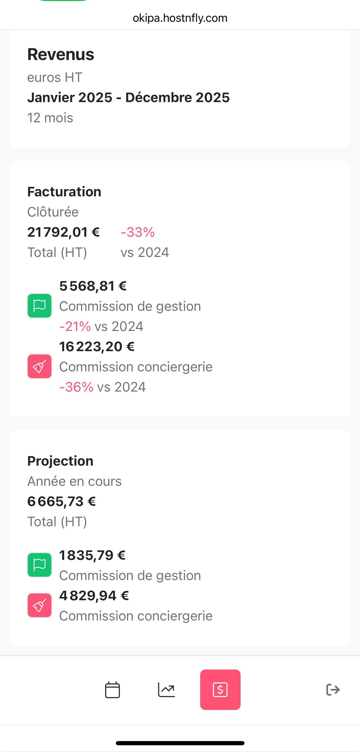This screenshot has width=360, height=752.
Task: Click the pink broom icon under Facturation
Action: [x=40, y=366]
